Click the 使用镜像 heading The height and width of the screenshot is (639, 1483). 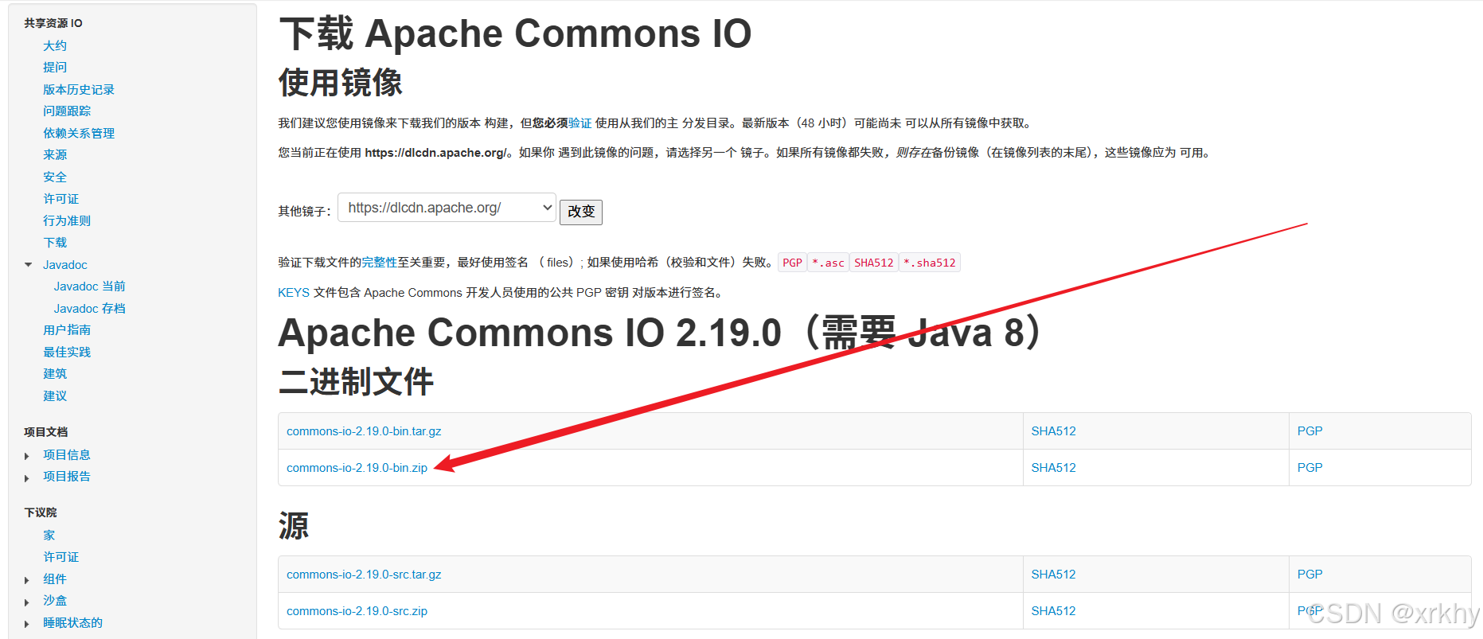click(x=341, y=83)
